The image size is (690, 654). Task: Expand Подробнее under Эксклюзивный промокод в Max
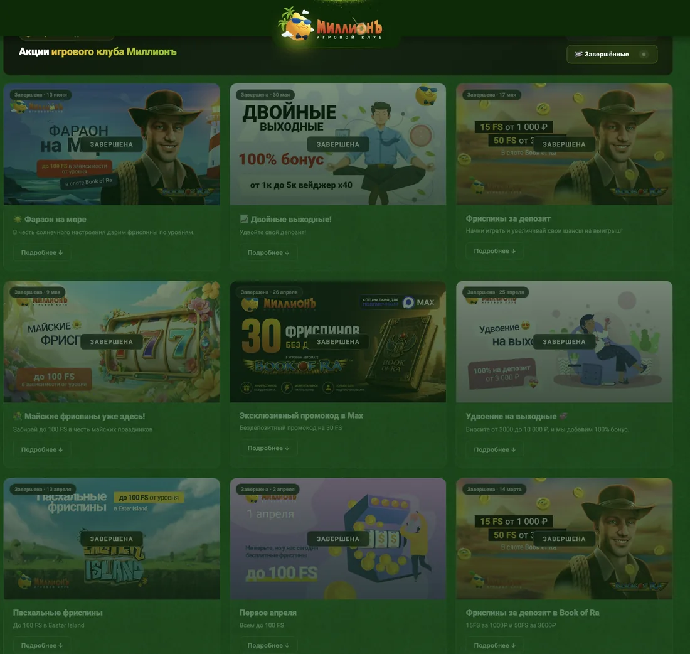point(268,448)
